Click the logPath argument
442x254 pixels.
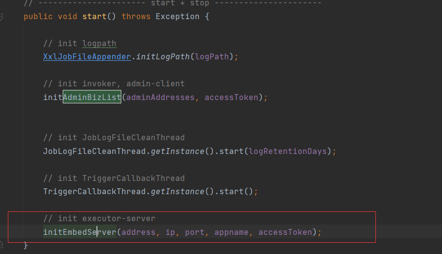[x=211, y=56]
